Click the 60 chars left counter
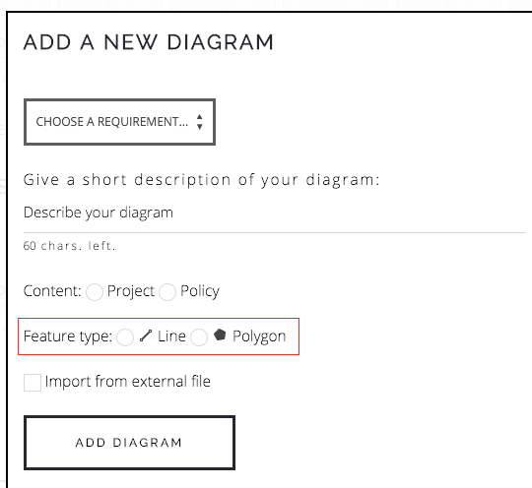This screenshot has height=488, width=532. (70, 246)
